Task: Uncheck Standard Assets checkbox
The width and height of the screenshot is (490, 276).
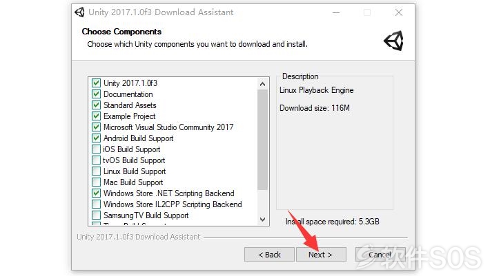Action: (96, 105)
